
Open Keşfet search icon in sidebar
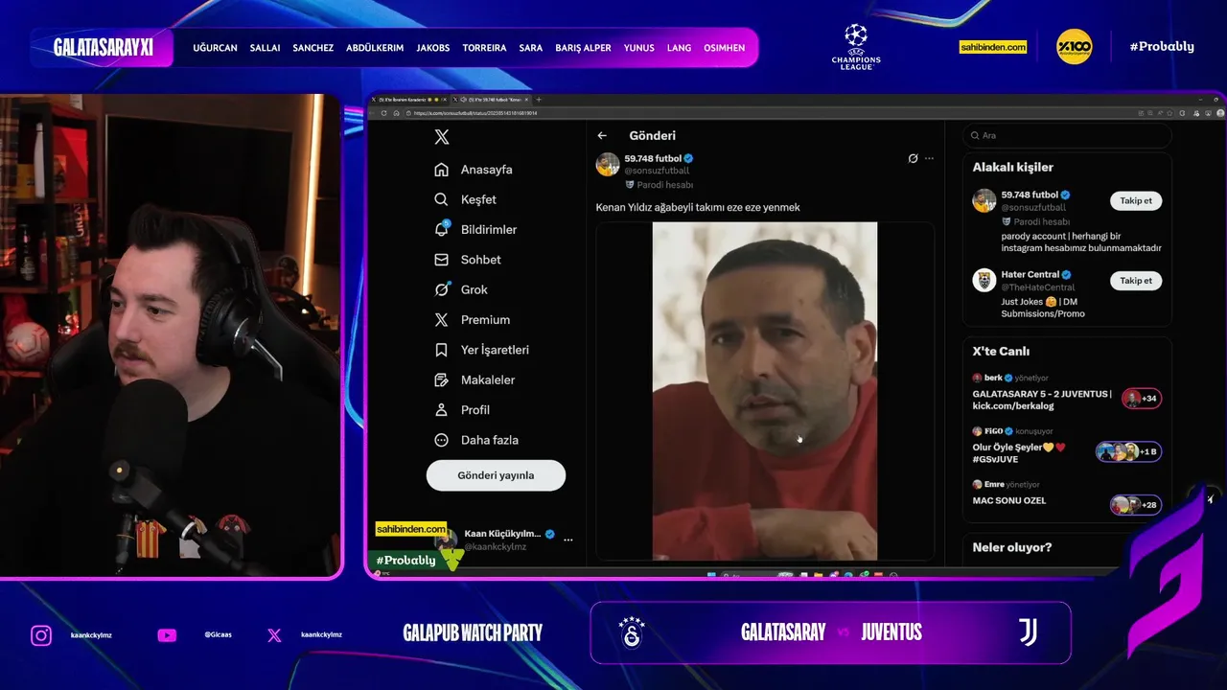(441, 199)
